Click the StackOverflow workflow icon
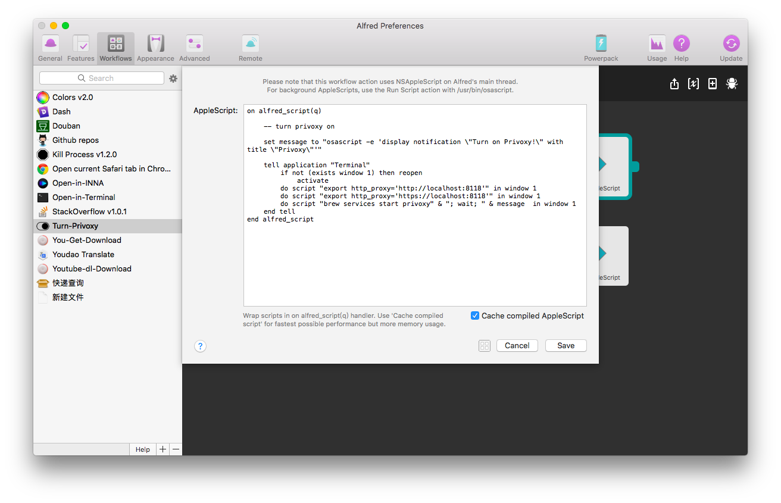This screenshot has height=503, width=781. (x=43, y=211)
